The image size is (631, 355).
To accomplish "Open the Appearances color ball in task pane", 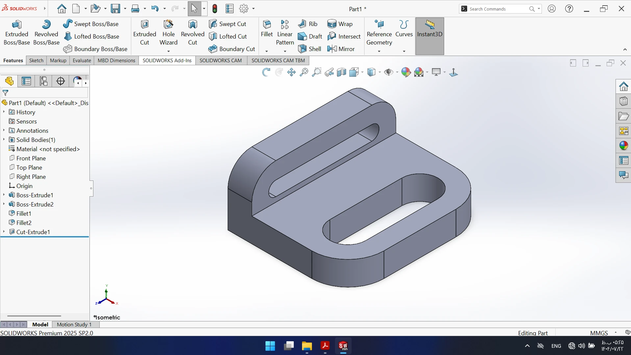I will pos(623,146).
